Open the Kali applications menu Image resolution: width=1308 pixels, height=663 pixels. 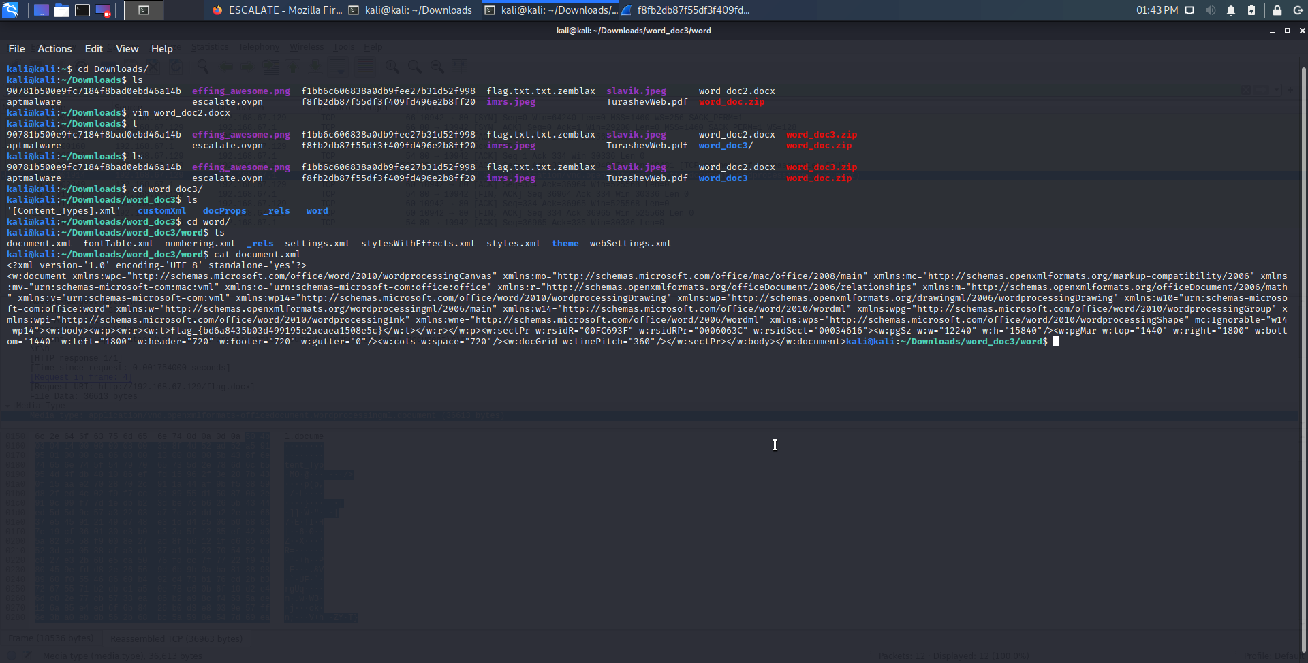tap(10, 10)
